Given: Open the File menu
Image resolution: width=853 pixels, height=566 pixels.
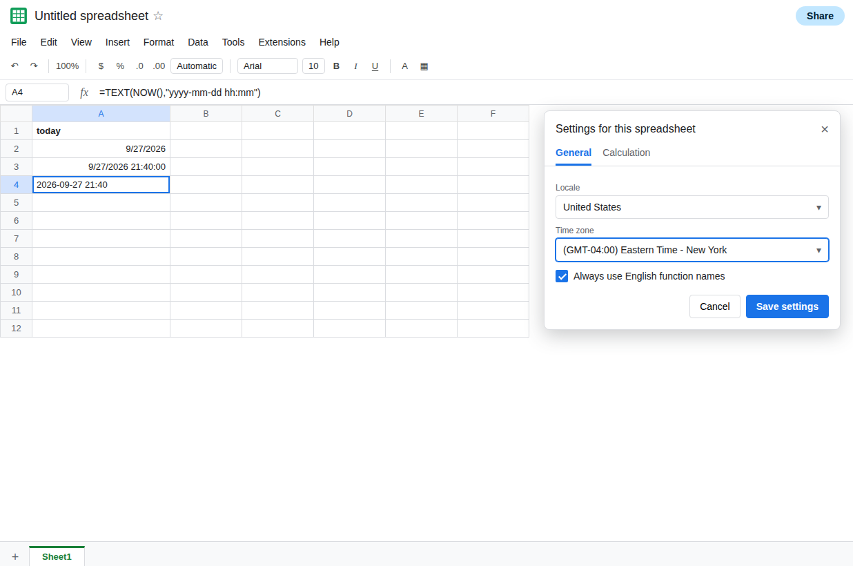Looking at the screenshot, I should 19,42.
